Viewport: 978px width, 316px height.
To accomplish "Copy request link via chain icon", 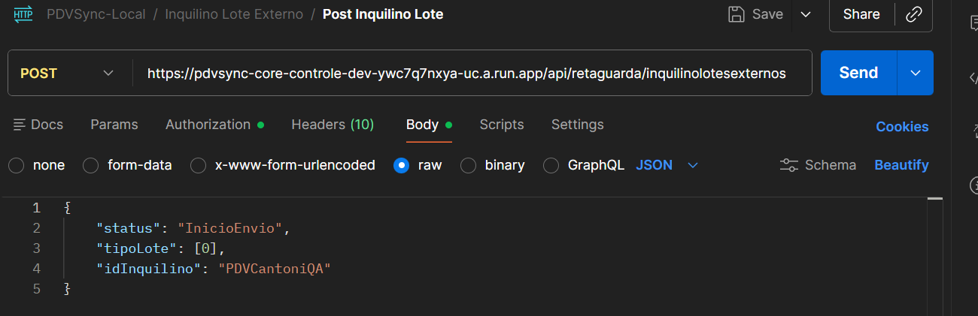I will pyautogui.click(x=913, y=14).
